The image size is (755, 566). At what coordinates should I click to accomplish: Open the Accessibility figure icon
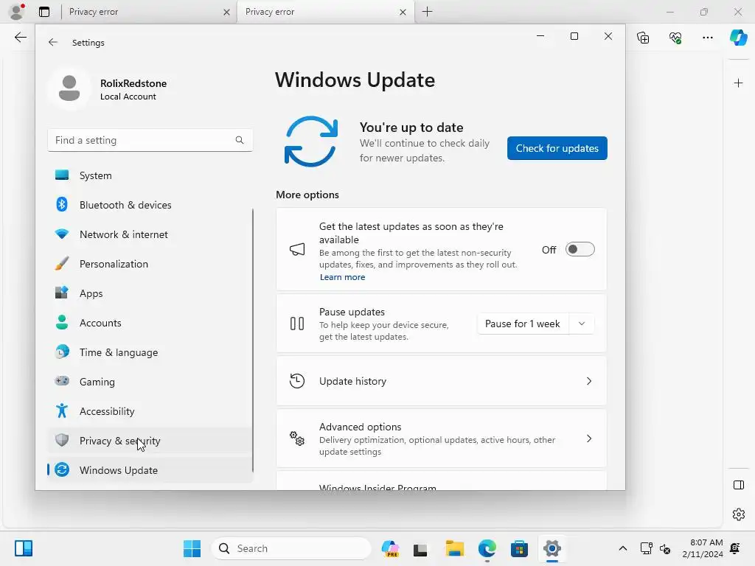tap(62, 411)
